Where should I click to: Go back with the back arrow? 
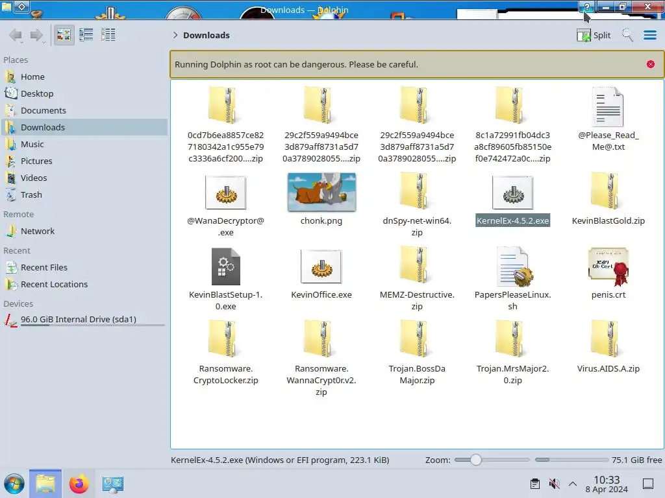16,35
